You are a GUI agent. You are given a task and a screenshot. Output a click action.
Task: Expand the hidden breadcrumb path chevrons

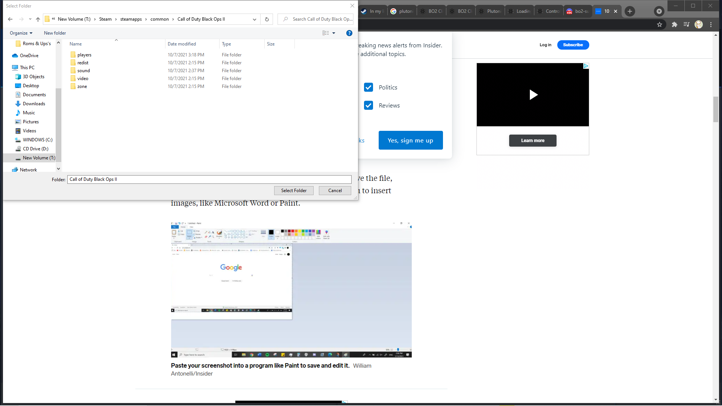(x=53, y=19)
